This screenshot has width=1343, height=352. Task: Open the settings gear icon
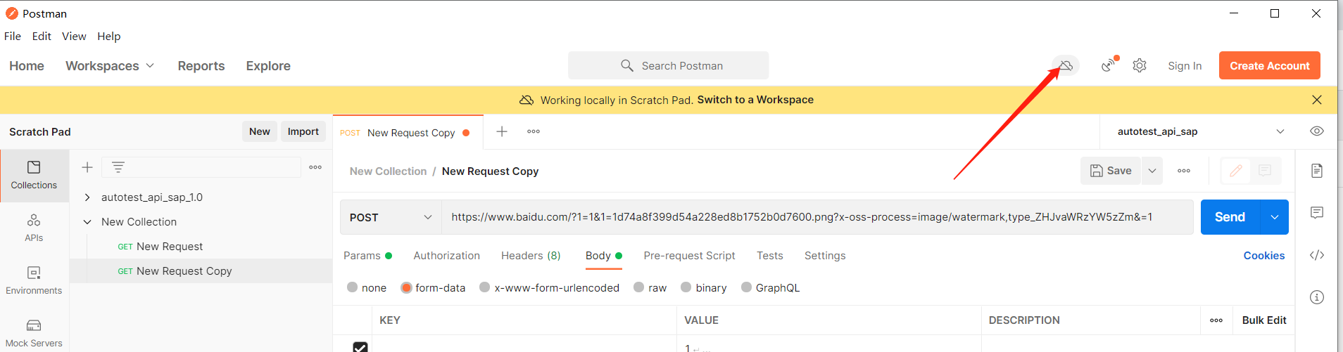point(1140,65)
